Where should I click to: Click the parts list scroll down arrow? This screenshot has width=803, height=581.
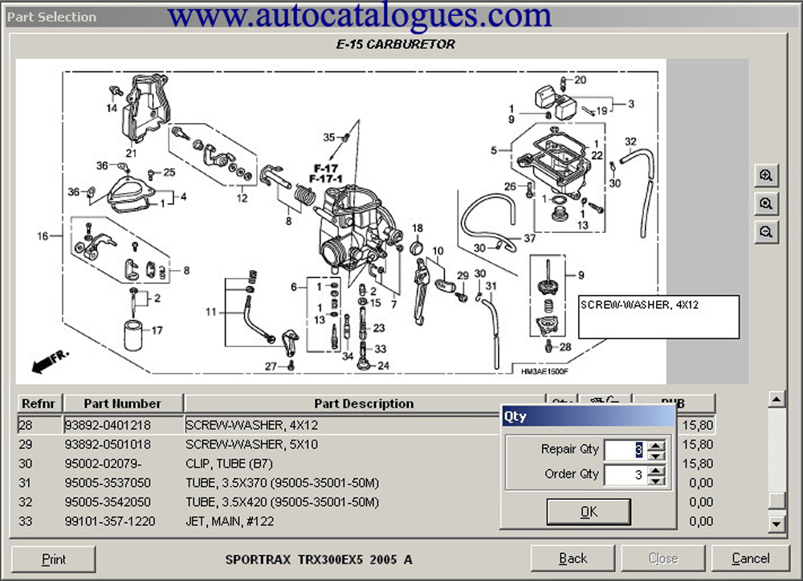[776, 524]
